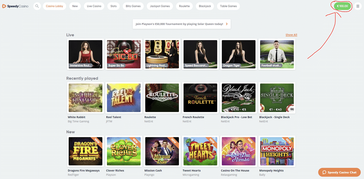The image size is (364, 179).
Task: Open Tweet Hearts game thumbnail
Action: click(200, 151)
